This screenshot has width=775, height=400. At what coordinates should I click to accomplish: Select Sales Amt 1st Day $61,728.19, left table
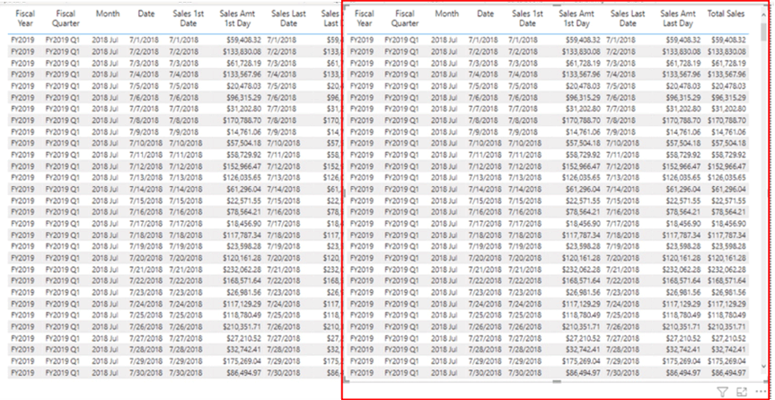point(243,63)
